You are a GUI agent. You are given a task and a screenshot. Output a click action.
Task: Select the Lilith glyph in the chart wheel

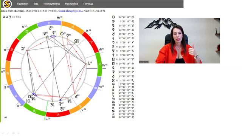tap(54, 33)
